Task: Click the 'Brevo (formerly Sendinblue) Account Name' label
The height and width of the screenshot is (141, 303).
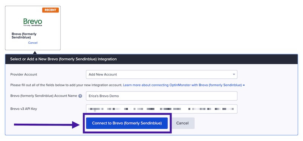Action: pyautogui.click(x=44, y=96)
